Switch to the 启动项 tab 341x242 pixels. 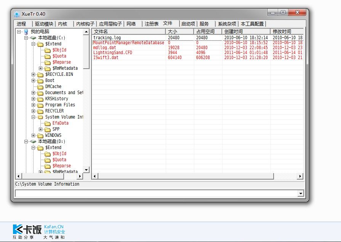coord(188,24)
